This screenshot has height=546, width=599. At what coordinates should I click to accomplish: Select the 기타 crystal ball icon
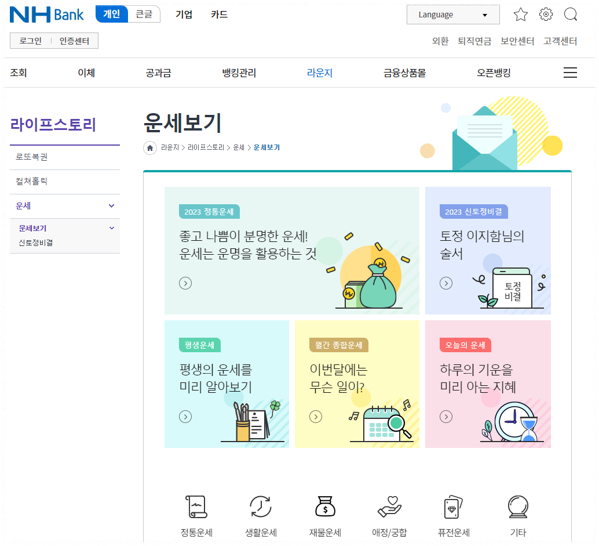518,507
